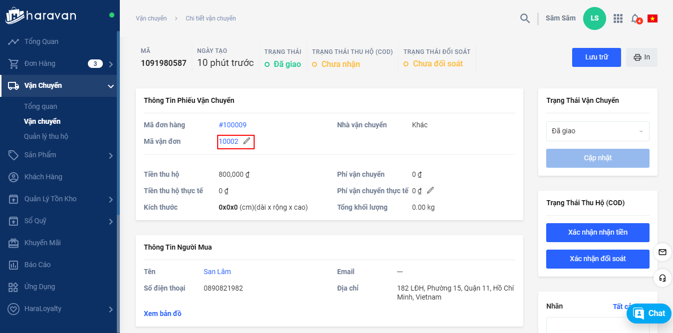Click the search magnifier icon
This screenshot has width=673, height=333.
point(525,18)
